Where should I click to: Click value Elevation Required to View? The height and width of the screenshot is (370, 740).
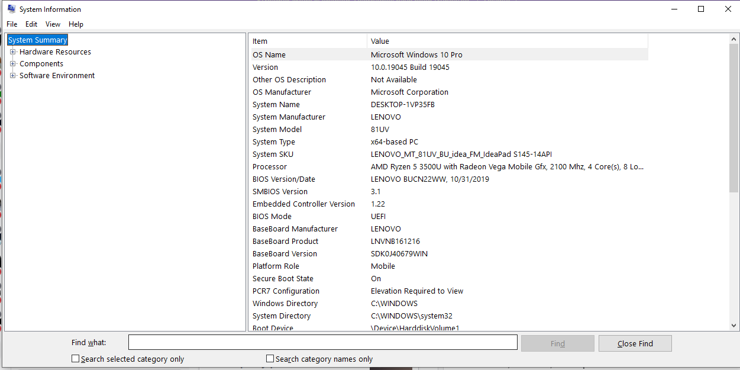click(x=417, y=291)
